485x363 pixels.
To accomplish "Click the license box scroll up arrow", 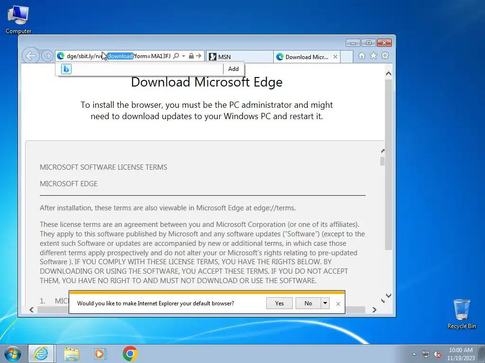I will click(383, 151).
